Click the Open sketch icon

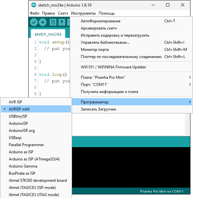pos(62,22)
